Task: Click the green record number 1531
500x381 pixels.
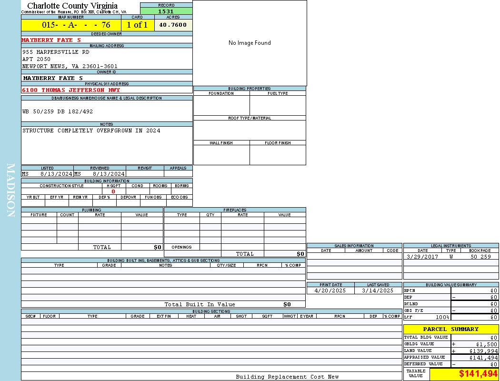Action: pos(166,11)
